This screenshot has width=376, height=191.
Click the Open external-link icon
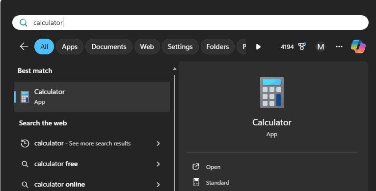(196, 167)
